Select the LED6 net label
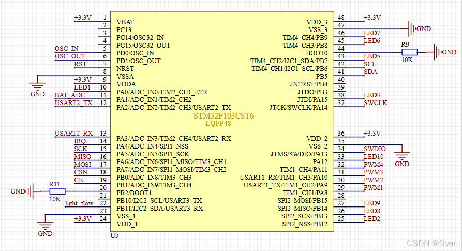The width and height of the screenshot is (462, 251). 372,41
